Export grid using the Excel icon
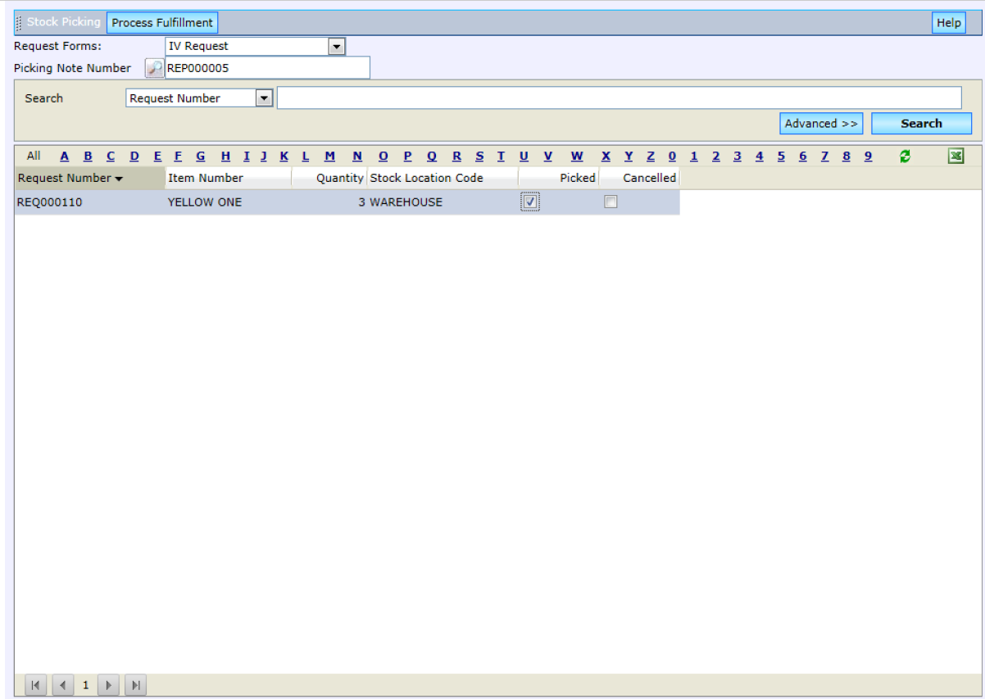The image size is (985, 699). pyautogui.click(x=955, y=157)
